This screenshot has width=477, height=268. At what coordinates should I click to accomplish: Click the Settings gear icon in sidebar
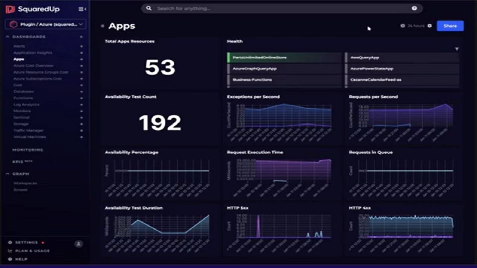(10, 242)
